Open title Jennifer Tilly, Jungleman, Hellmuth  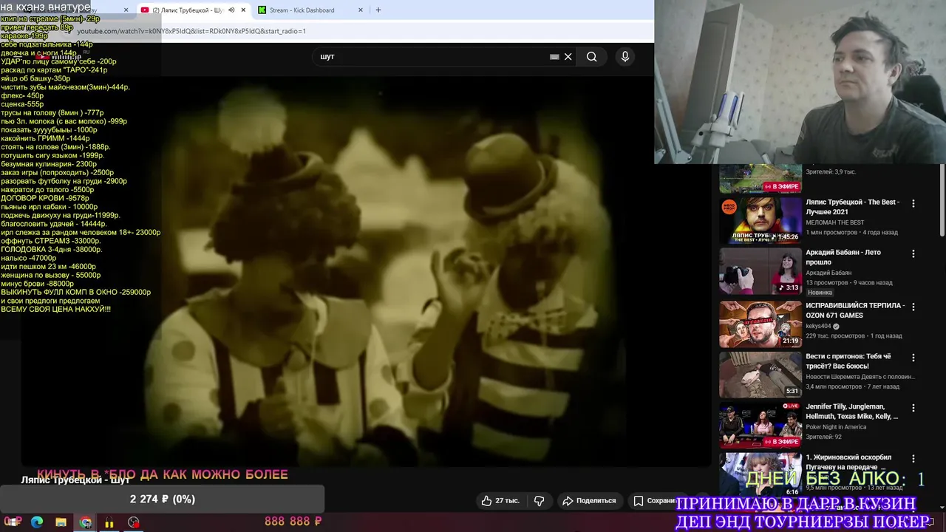click(x=852, y=412)
